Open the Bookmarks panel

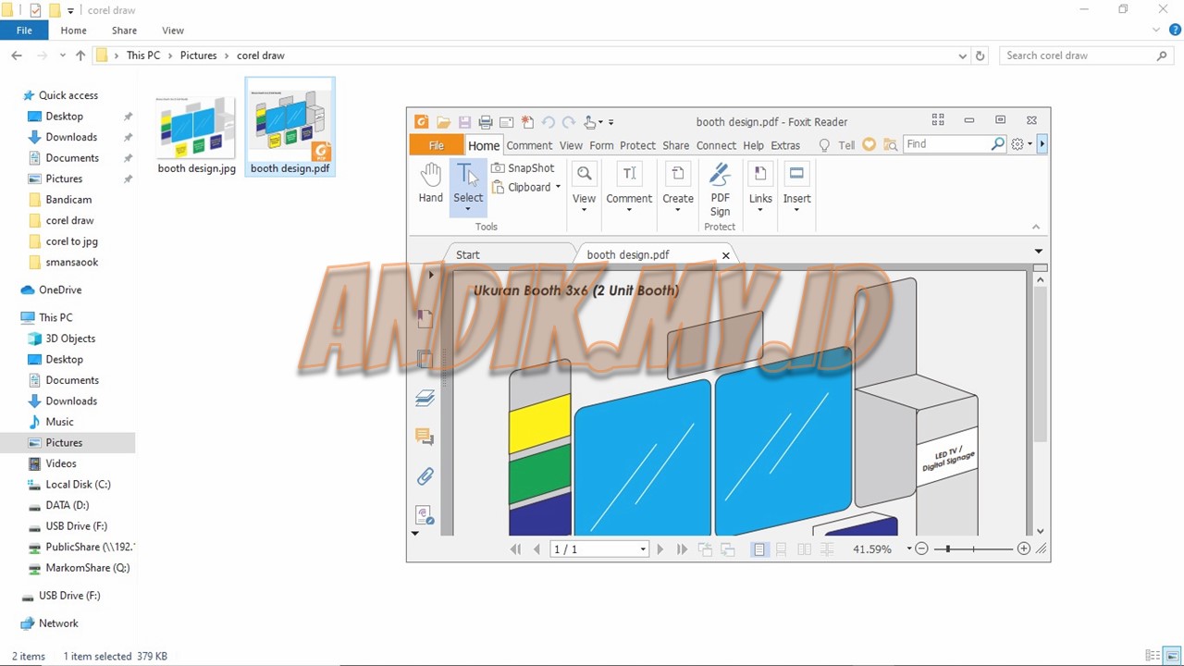425,317
